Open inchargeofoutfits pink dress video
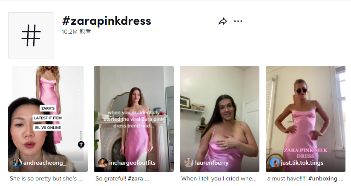 [134, 119]
